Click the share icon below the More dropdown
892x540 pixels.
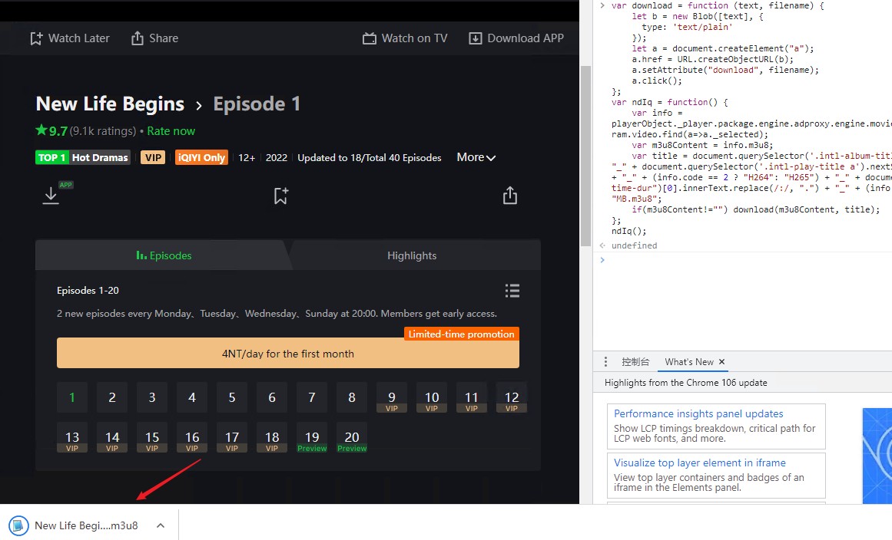click(x=510, y=196)
